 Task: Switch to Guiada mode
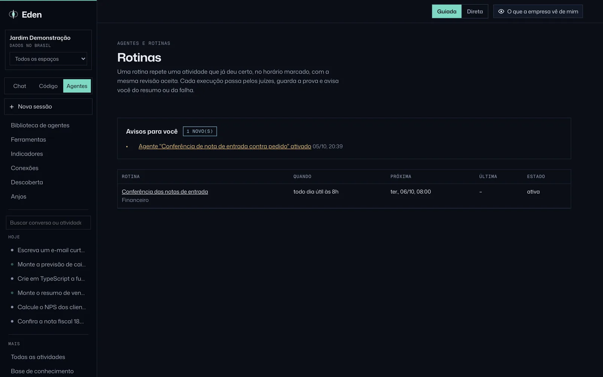click(447, 11)
